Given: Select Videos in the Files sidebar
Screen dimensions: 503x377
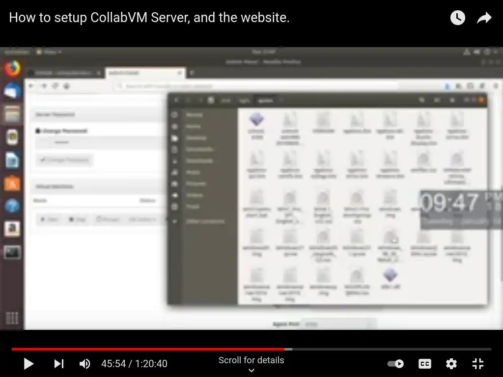Looking at the screenshot, I should [x=195, y=195].
